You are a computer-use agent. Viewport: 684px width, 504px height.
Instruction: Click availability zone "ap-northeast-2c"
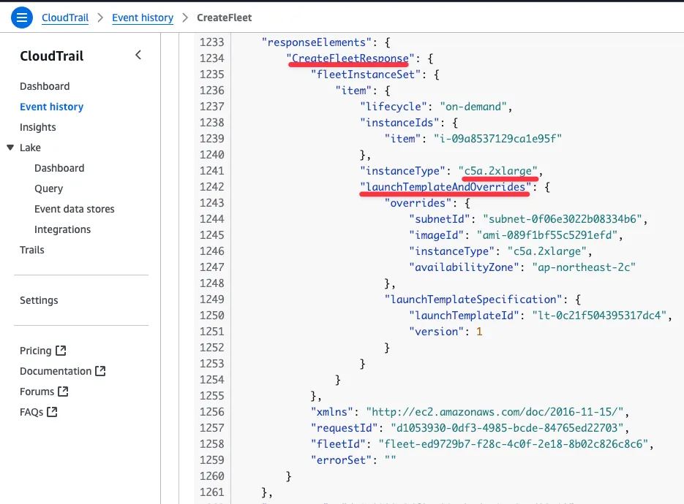[x=583, y=267]
